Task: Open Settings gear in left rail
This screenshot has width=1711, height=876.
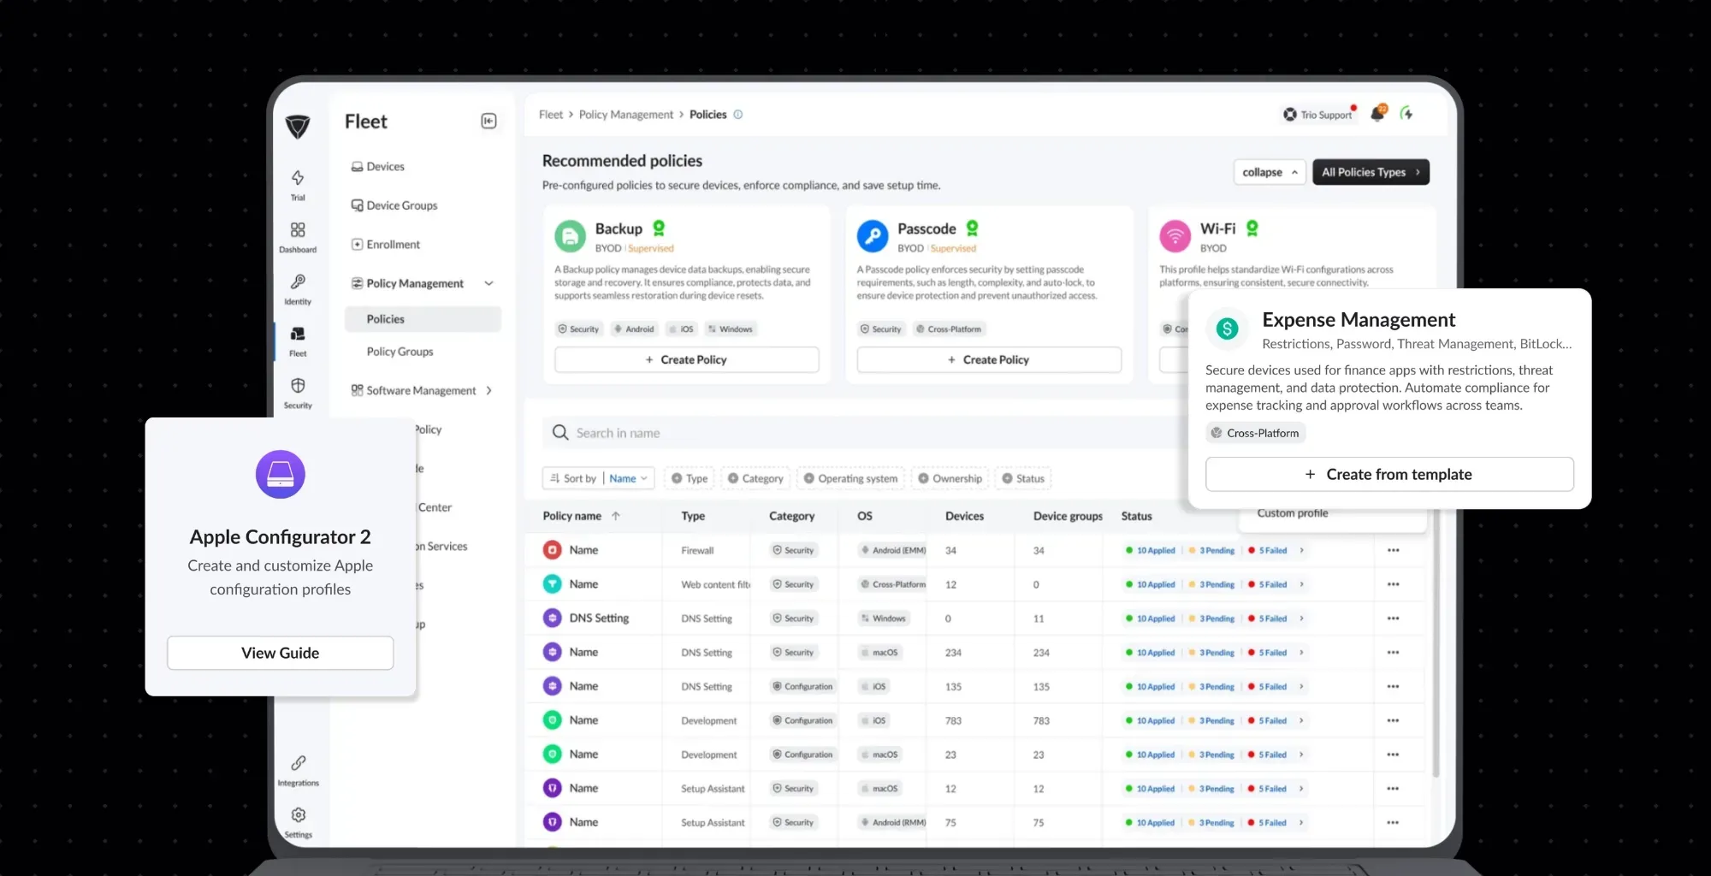Action: coord(298,822)
